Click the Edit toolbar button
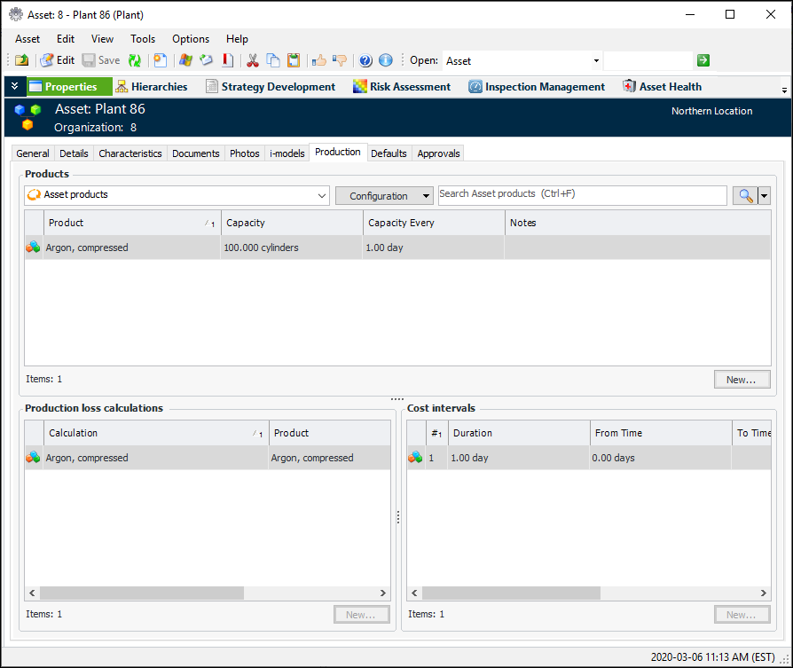Image resolution: width=793 pixels, height=668 pixels. [58, 60]
